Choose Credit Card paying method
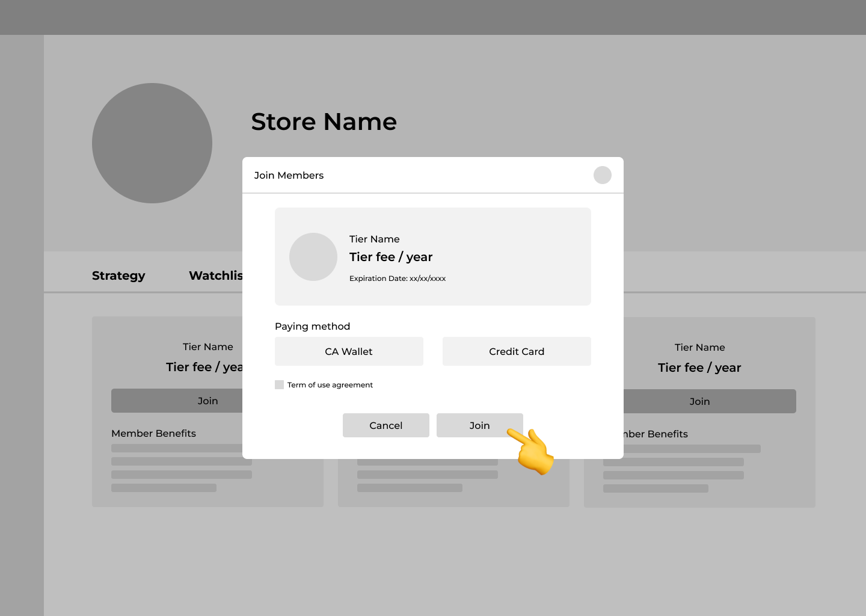The height and width of the screenshot is (616, 866). [x=517, y=351]
